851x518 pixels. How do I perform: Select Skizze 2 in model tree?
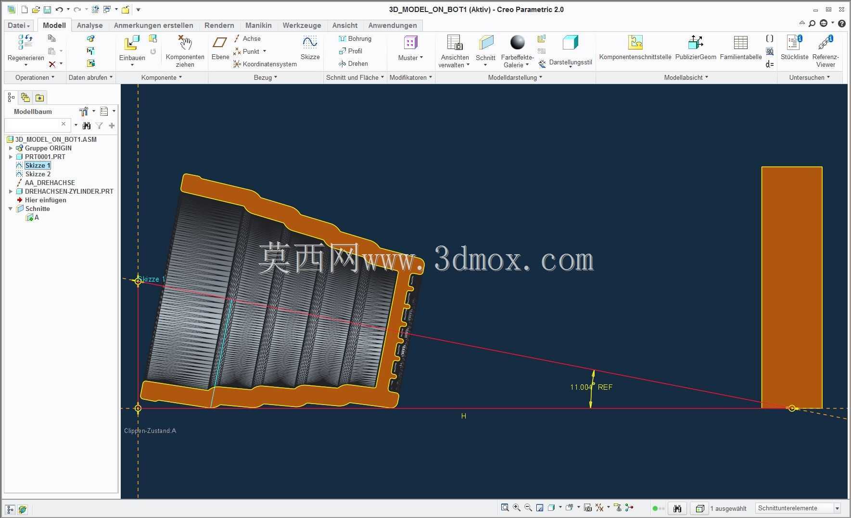(38, 174)
